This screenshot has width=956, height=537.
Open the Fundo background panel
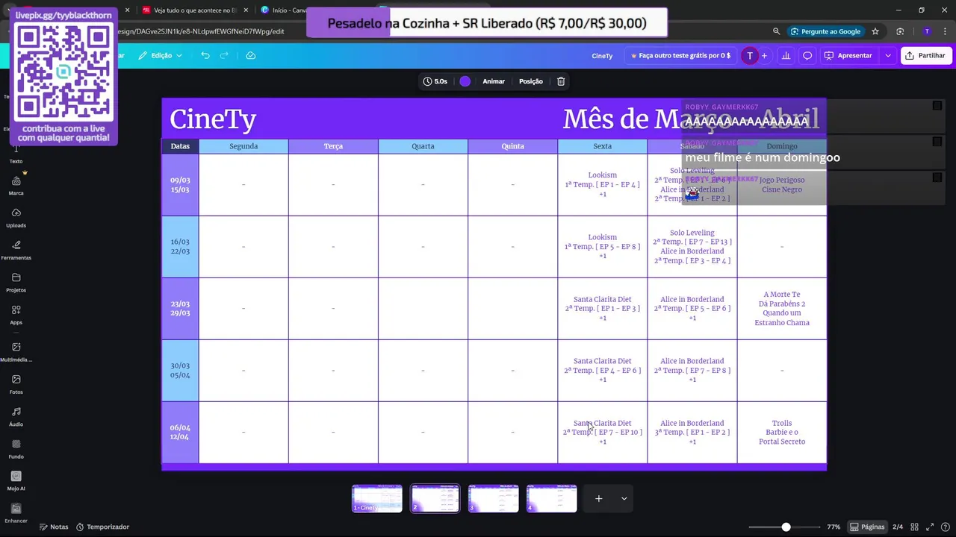(16, 448)
